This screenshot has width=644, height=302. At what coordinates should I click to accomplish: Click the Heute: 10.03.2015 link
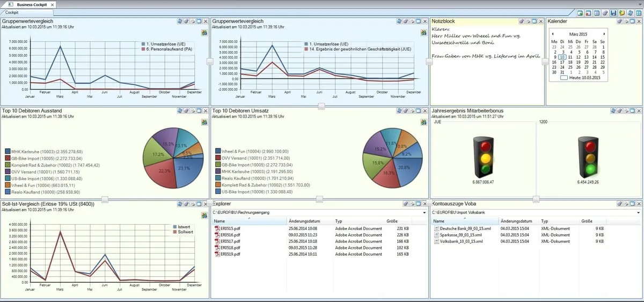tap(584, 78)
